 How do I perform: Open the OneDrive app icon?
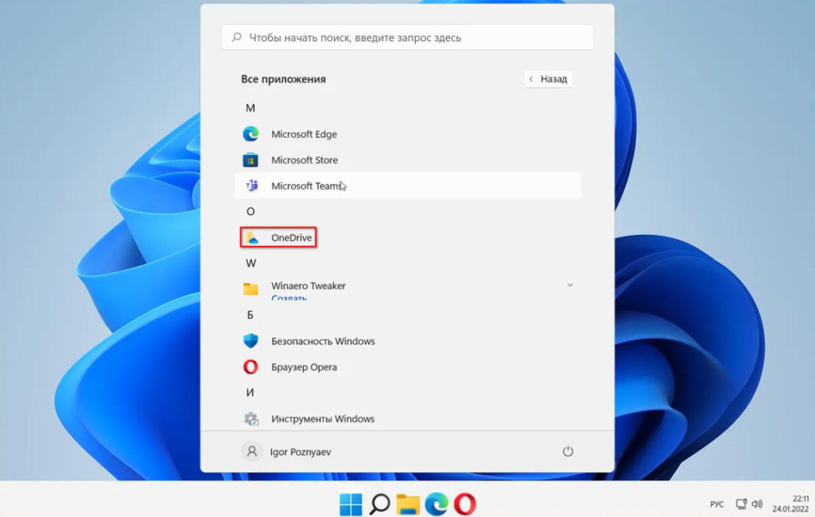[x=251, y=238]
